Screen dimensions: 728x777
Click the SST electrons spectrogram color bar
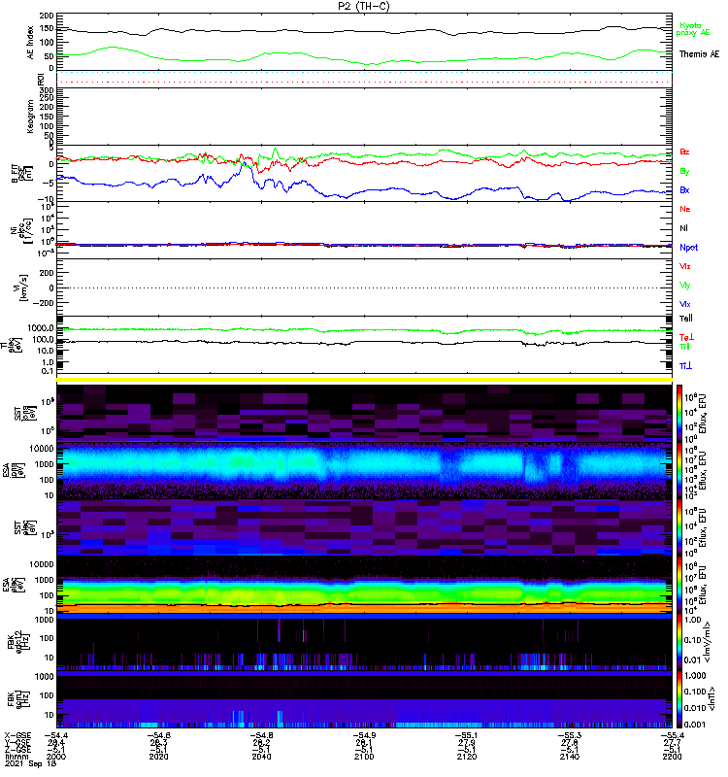[x=679, y=526]
